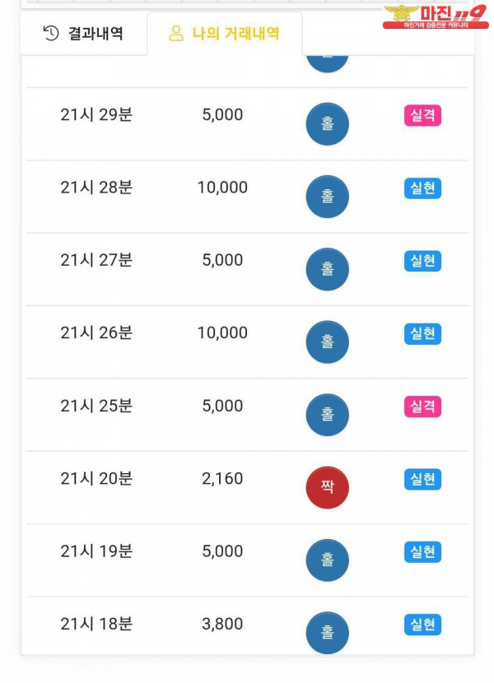Click the blue 홀 circle at 21시 27분
Viewport: 494px width, 683px height.
[328, 269]
